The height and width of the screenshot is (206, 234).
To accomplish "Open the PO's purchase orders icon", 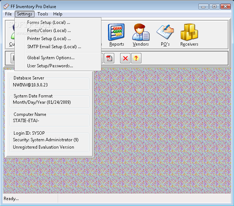I will tap(165, 32).
